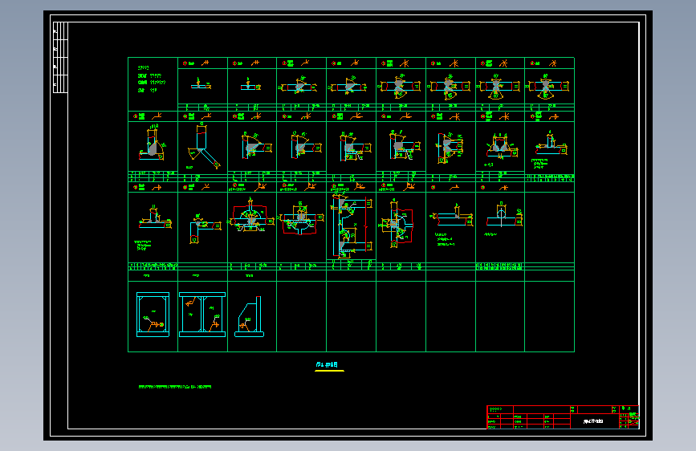Click the yellow underline beneath the drawing title

[x=329, y=370]
